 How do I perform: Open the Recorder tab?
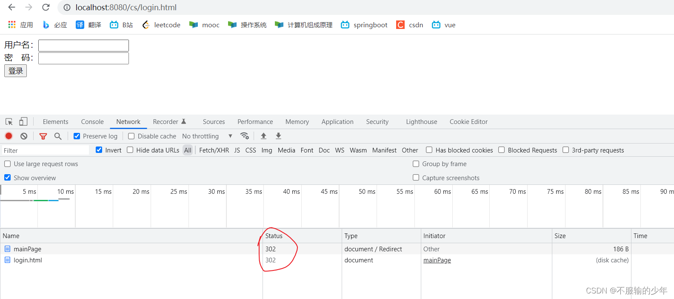[169, 122]
